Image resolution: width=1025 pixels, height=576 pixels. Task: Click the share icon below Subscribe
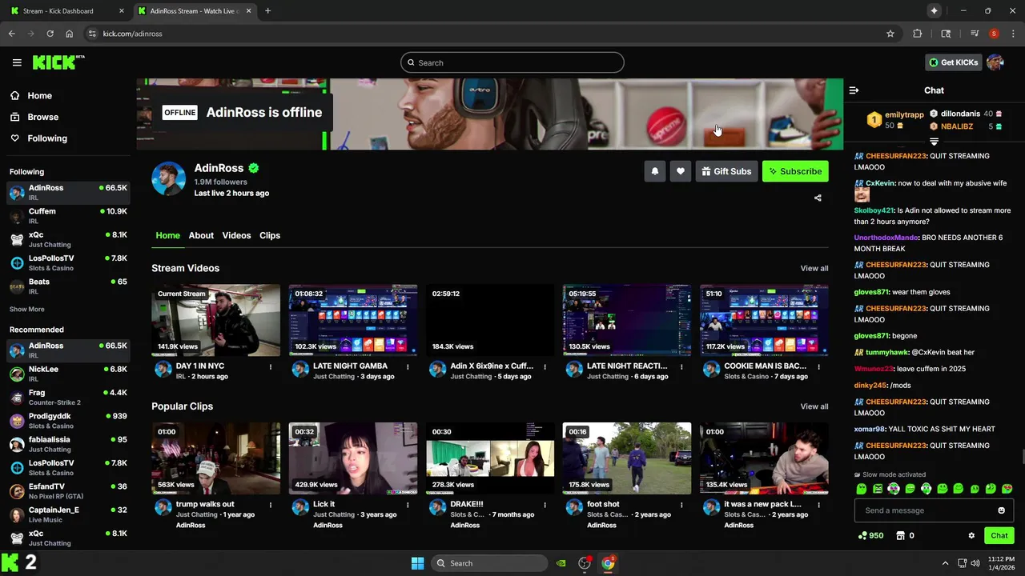[818, 198]
